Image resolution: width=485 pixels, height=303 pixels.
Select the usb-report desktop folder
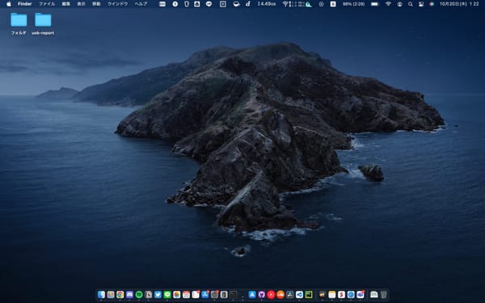pyautogui.click(x=43, y=23)
